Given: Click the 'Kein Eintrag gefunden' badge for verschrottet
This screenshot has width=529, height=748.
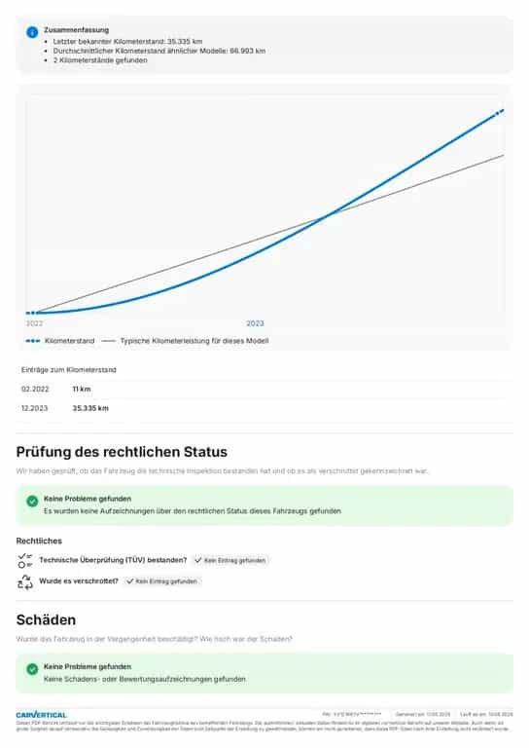Looking at the screenshot, I should tap(161, 581).
